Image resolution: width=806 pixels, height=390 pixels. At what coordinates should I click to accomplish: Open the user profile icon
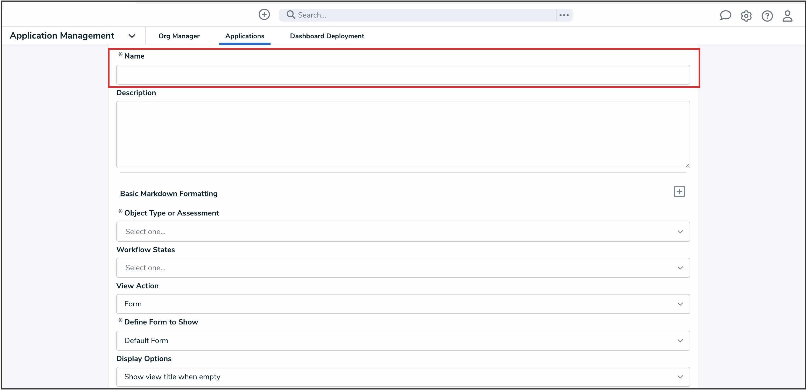coord(787,16)
